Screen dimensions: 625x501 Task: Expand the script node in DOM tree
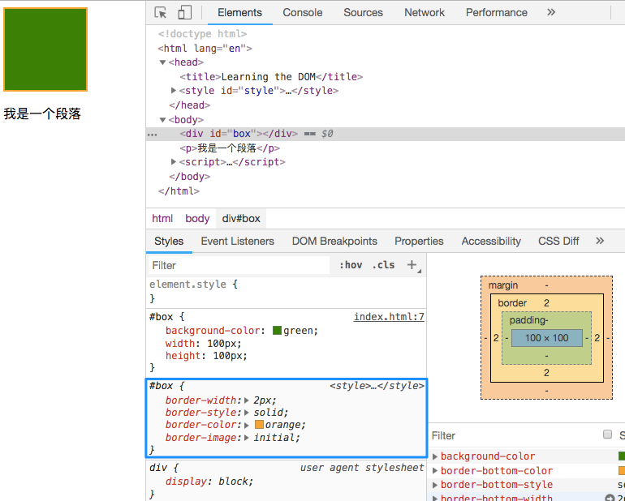tap(174, 162)
